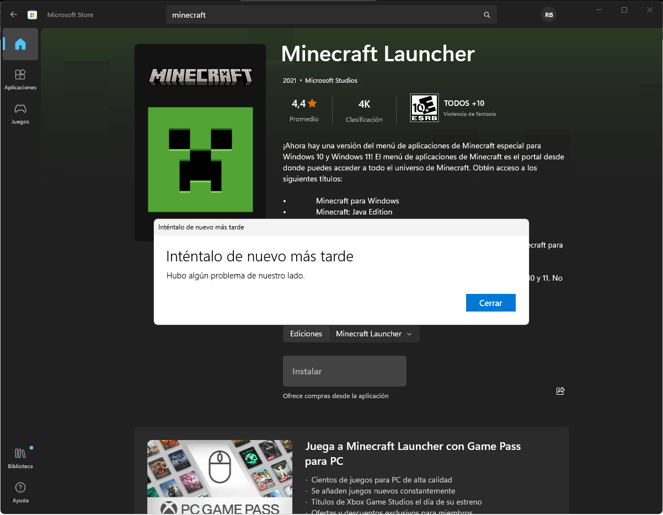
Task: Click the Ediciones label
Action: 306,334
